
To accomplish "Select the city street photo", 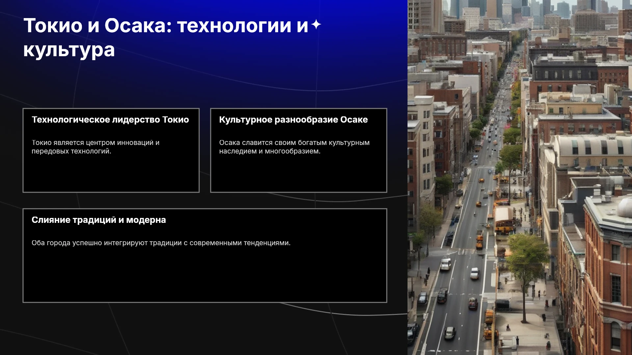I will click(520, 177).
